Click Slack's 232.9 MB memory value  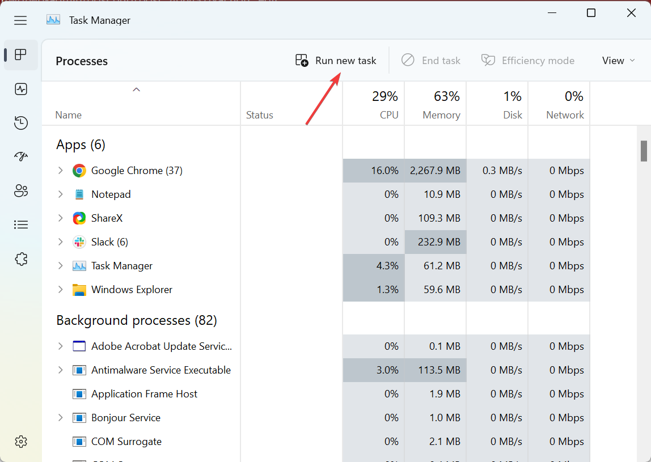pos(439,242)
